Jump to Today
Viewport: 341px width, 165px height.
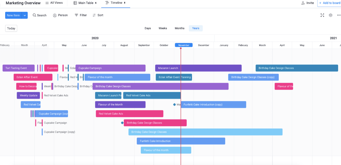[11, 28]
